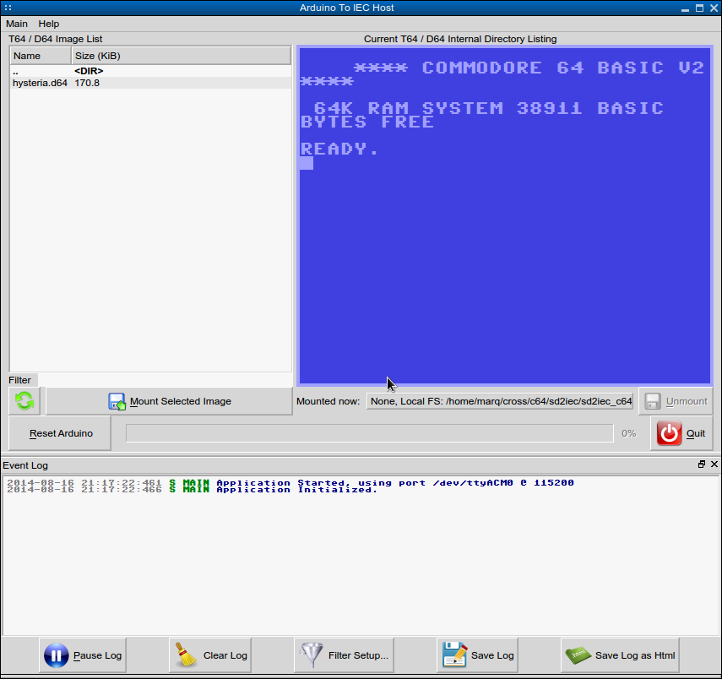Open Filter Setup dialog
722x679 pixels.
344,655
